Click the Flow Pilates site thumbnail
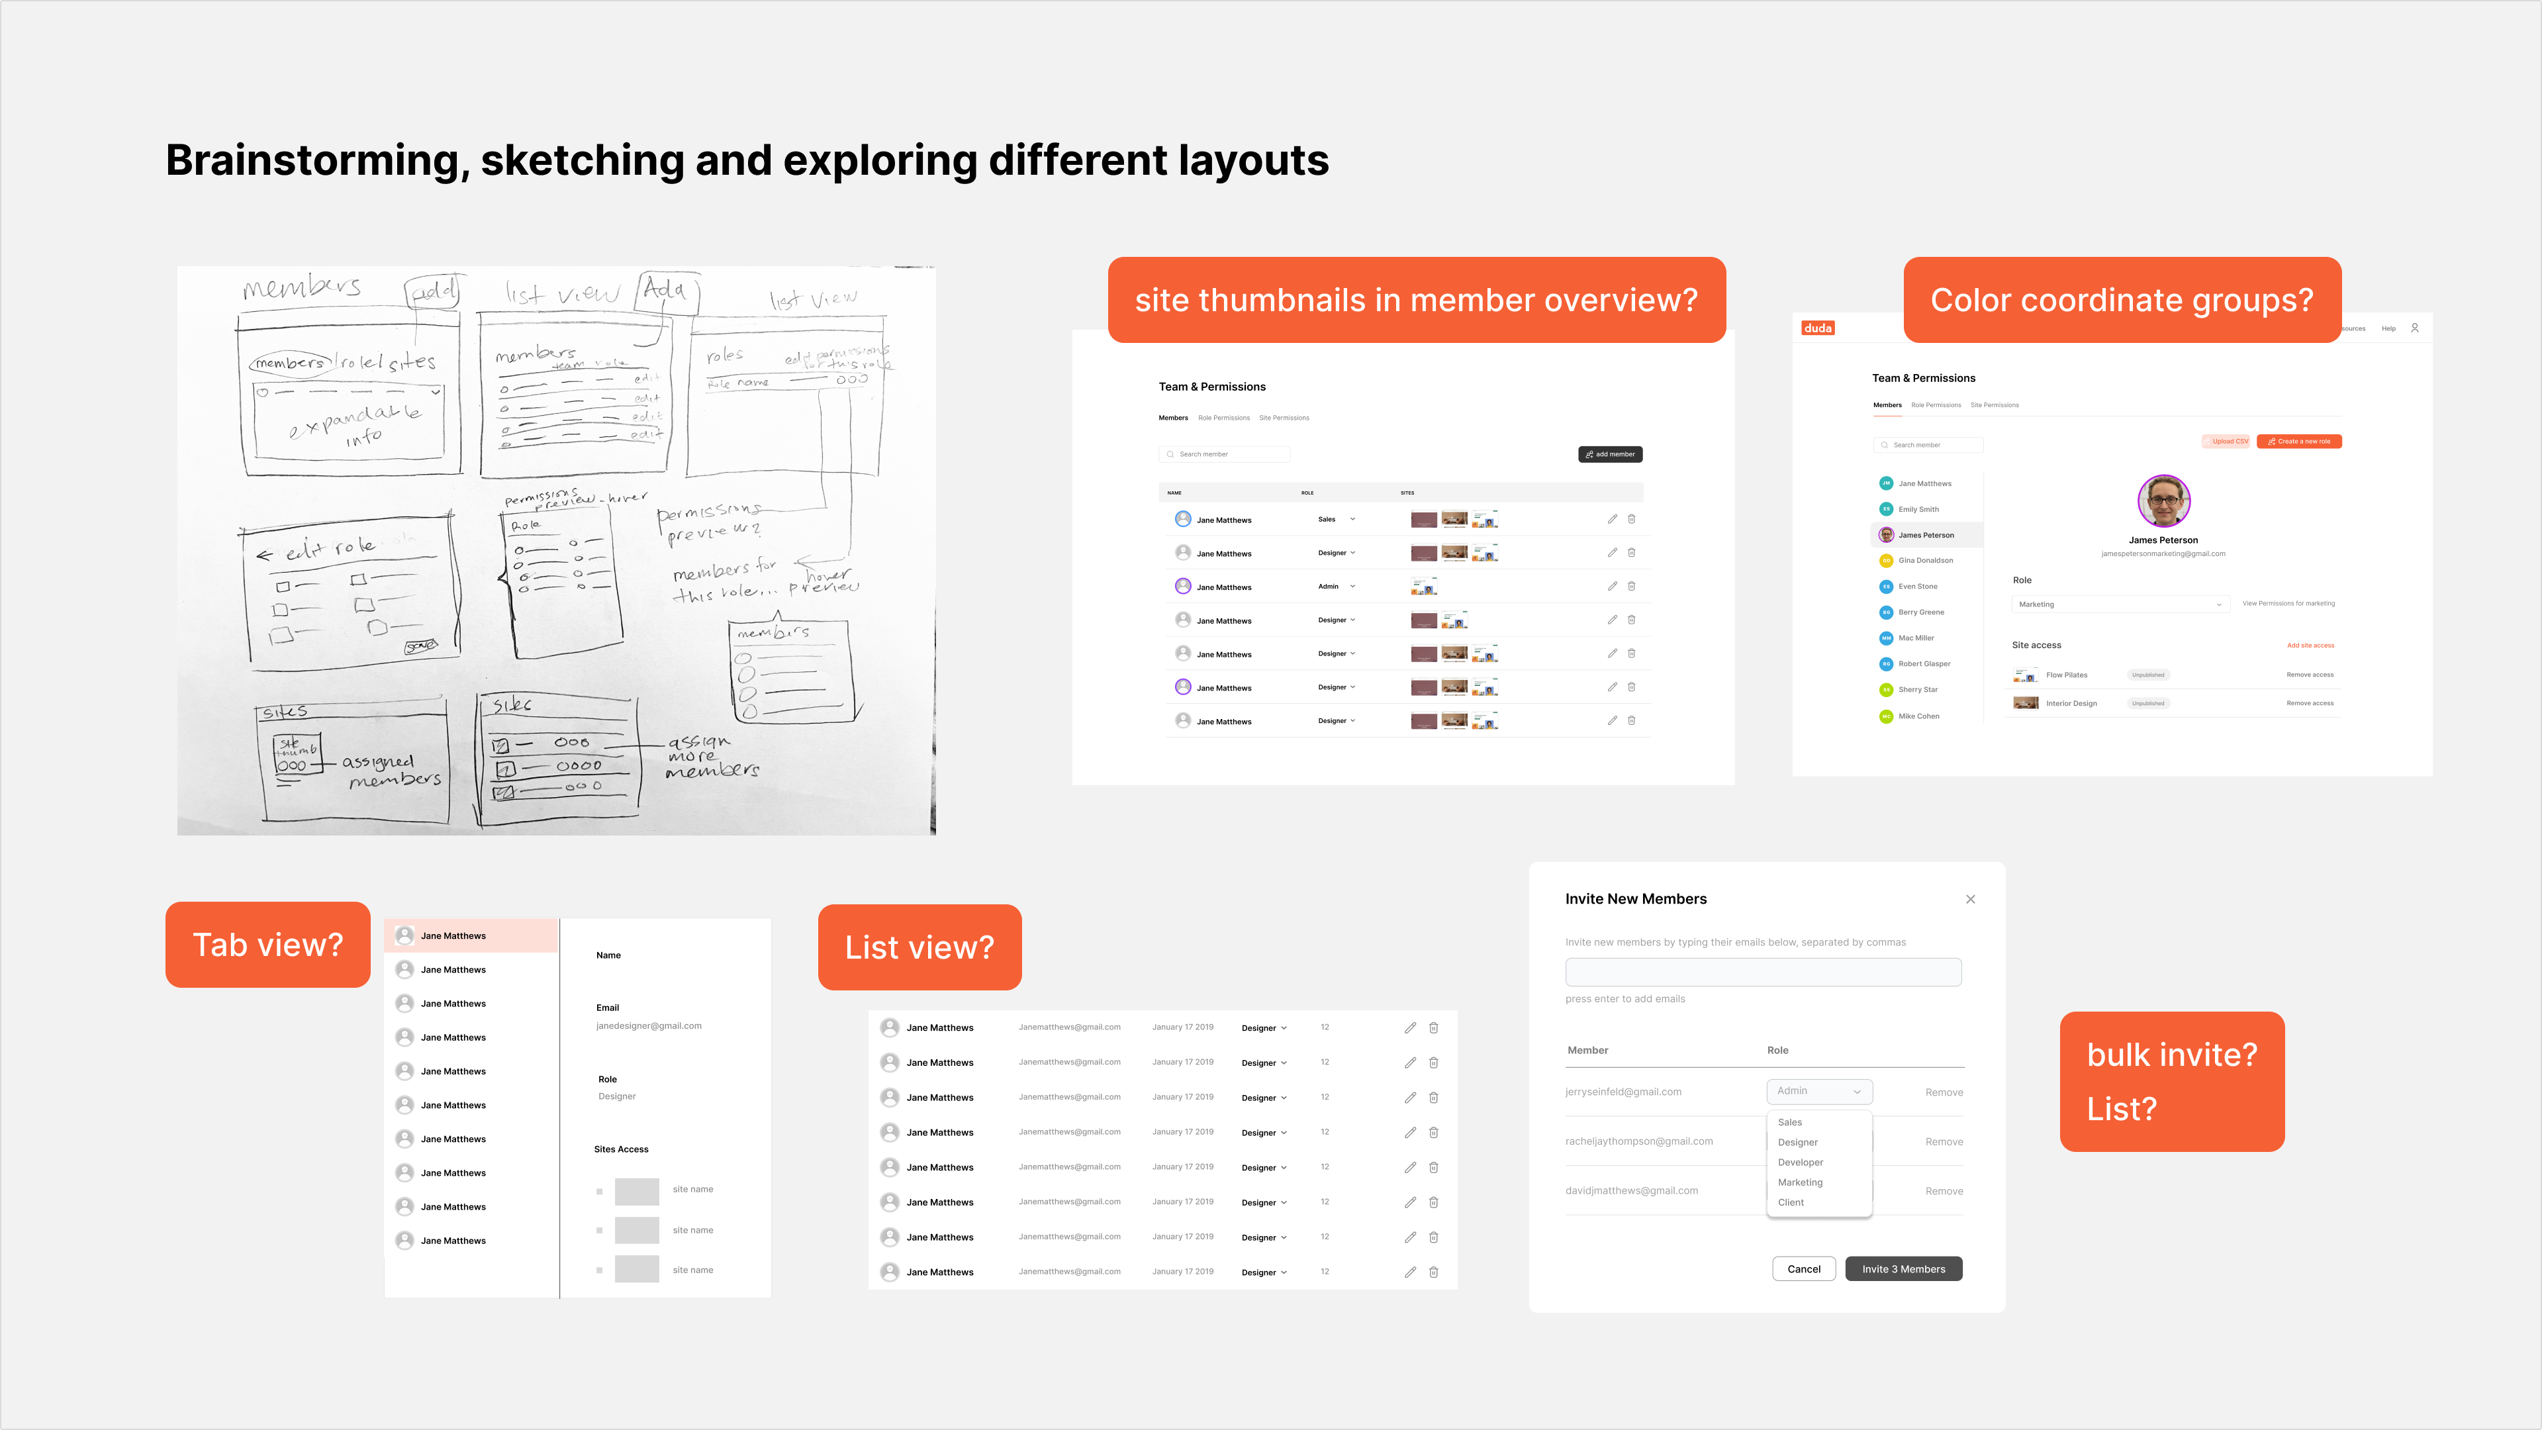The height and width of the screenshot is (1430, 2542). coord(2025,675)
